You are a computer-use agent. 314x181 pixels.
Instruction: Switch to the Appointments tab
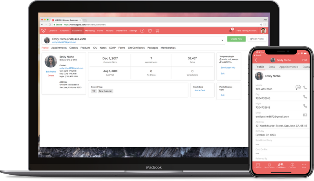59,48
